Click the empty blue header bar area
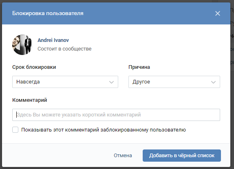 (149, 13)
